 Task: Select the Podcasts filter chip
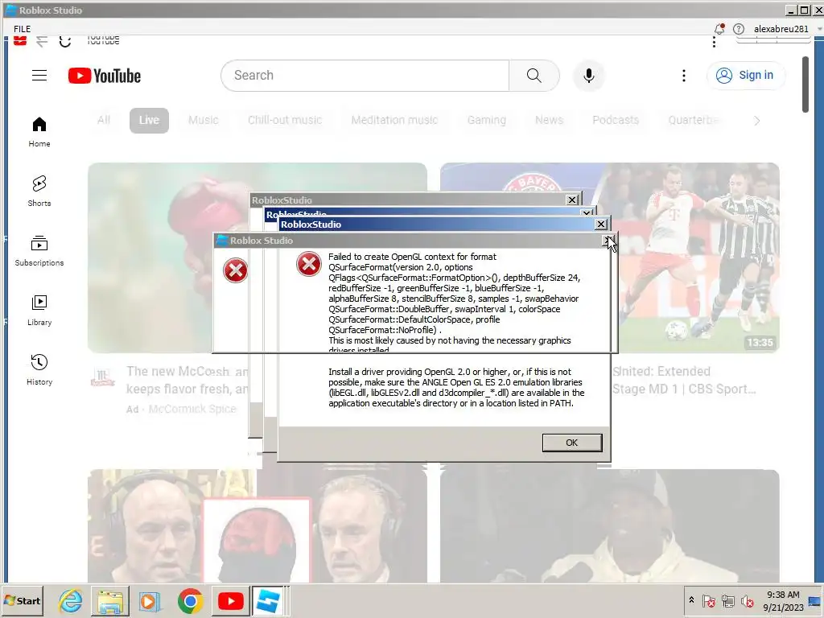click(616, 121)
